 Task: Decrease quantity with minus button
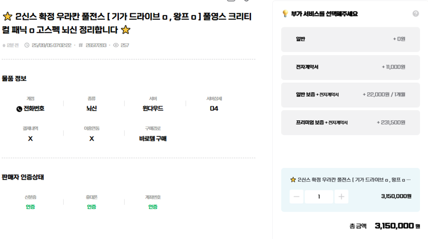pyautogui.click(x=296, y=197)
